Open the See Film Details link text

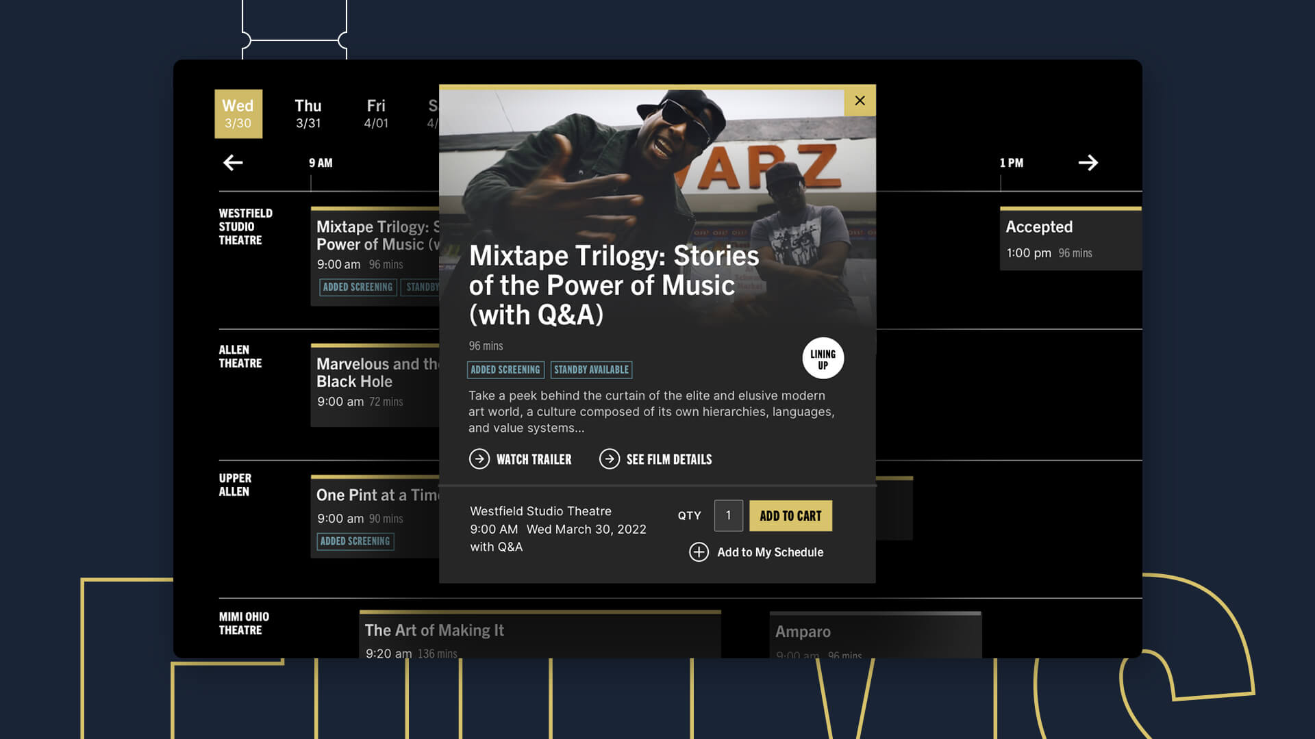[669, 459]
